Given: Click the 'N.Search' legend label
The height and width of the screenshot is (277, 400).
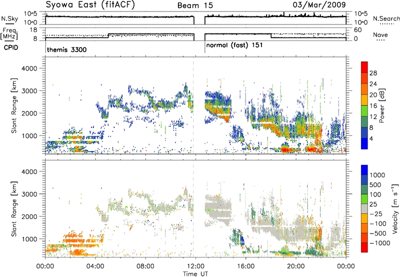Looking at the screenshot, I should coord(386,18).
